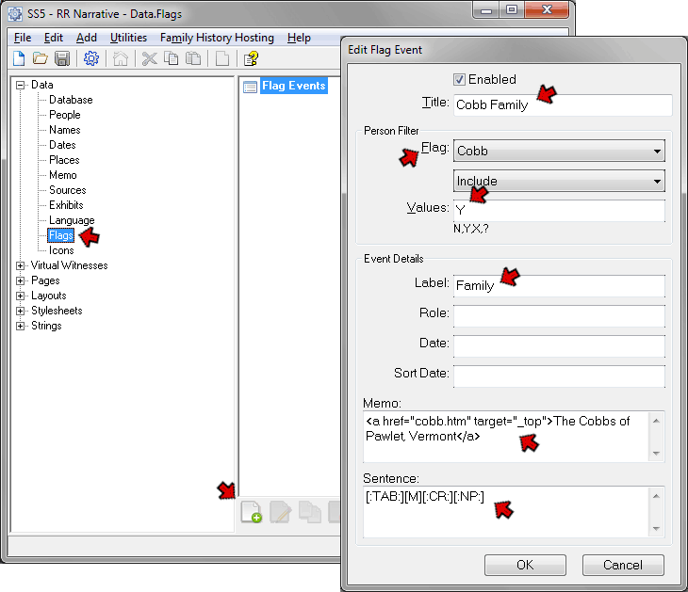Click into the Title text field

(x=562, y=104)
